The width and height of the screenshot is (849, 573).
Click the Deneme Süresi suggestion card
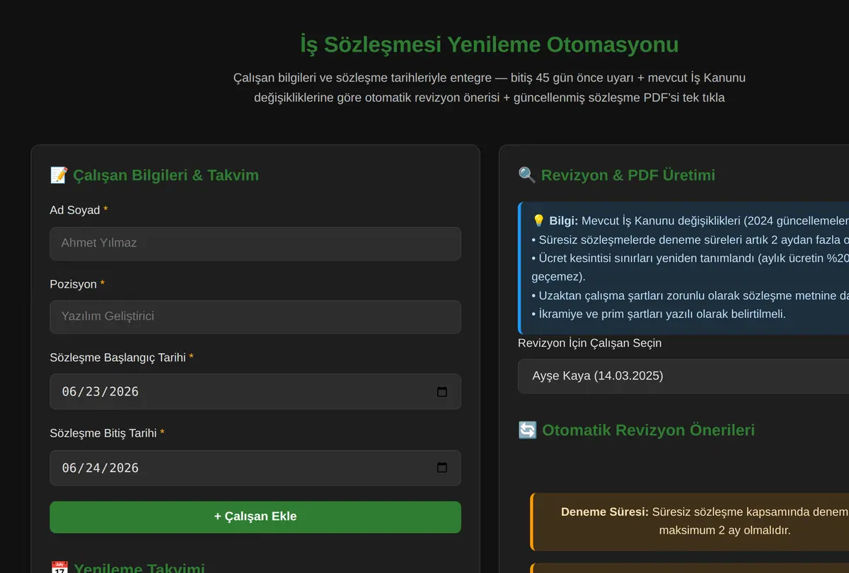690,521
